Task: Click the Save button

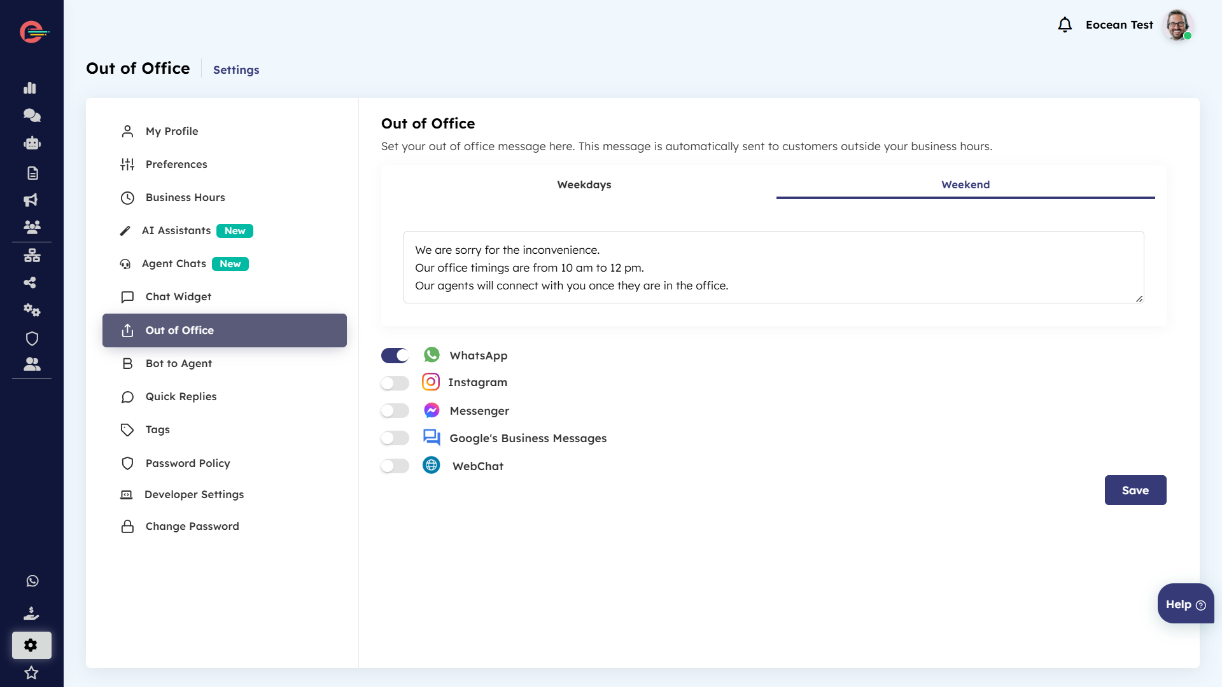Action: (x=1135, y=490)
